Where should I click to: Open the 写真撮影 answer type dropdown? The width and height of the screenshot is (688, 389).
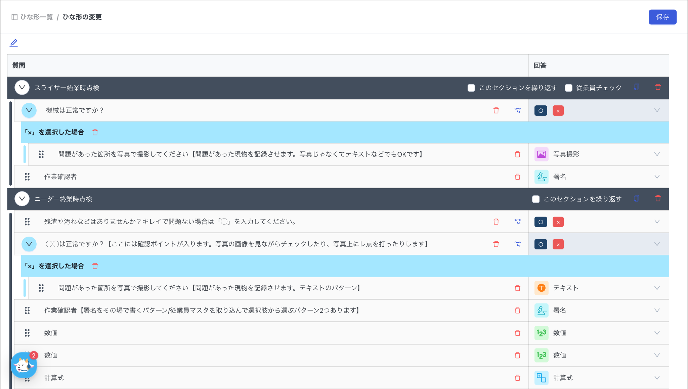(x=657, y=154)
